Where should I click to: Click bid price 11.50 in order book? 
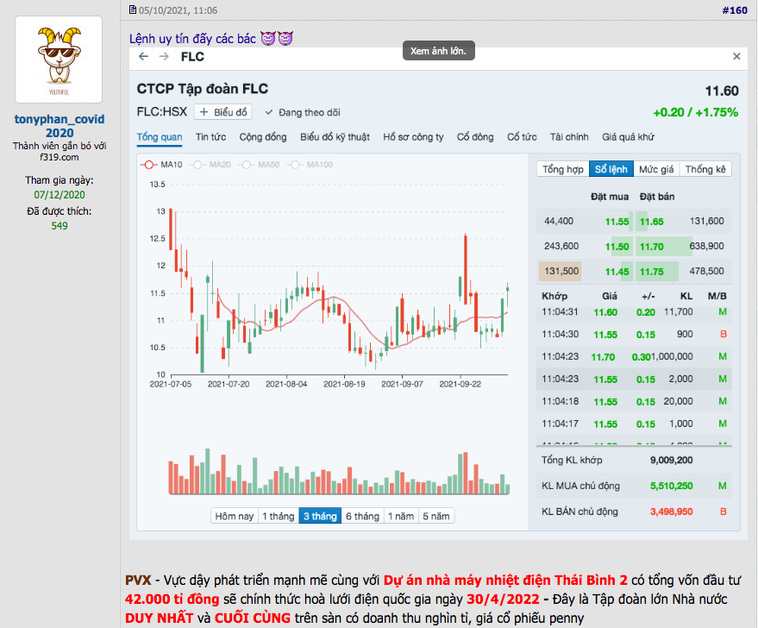point(617,247)
